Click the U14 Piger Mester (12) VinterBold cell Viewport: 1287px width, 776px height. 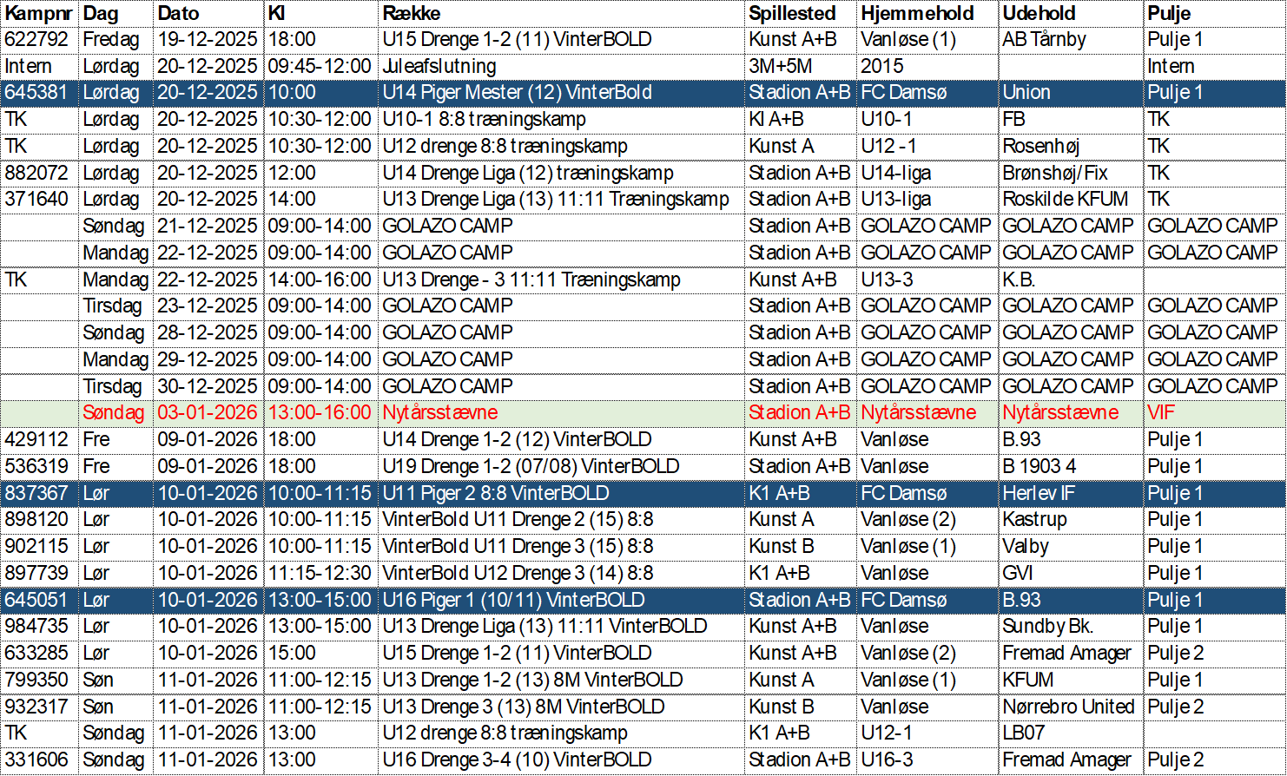518,93
